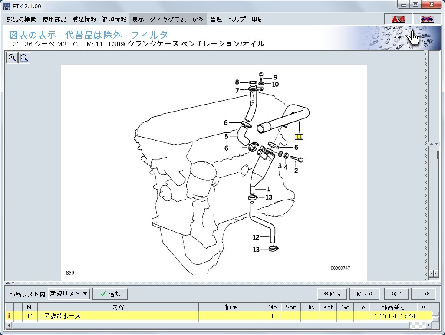Click the Kat column header
This screenshot has height=335, width=445.
pos(328,307)
